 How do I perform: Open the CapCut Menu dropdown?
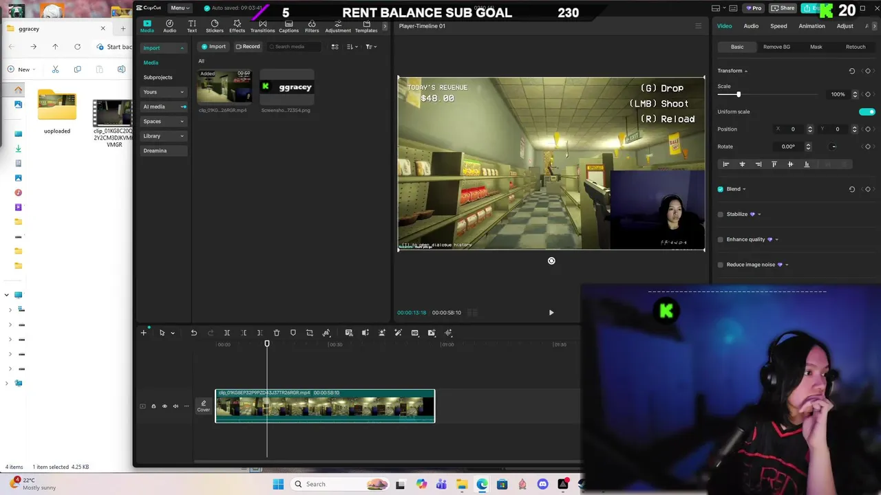[x=180, y=8]
